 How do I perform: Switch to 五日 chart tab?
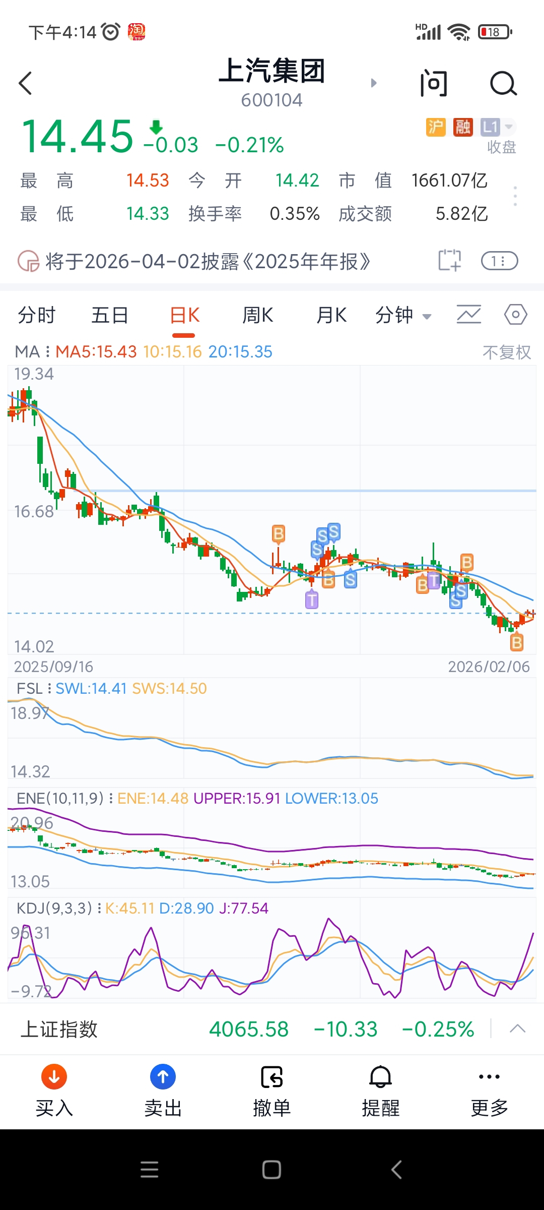tap(110, 316)
